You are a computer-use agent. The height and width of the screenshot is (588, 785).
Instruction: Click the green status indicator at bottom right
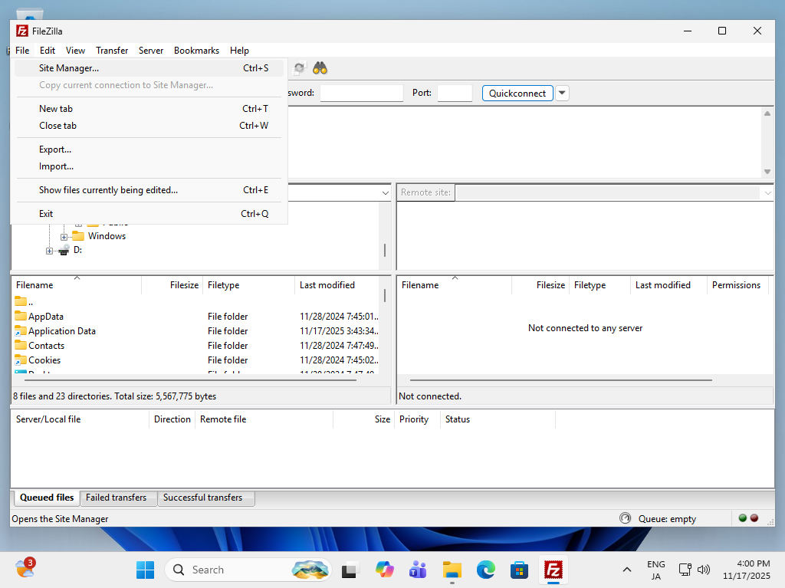coord(741,518)
